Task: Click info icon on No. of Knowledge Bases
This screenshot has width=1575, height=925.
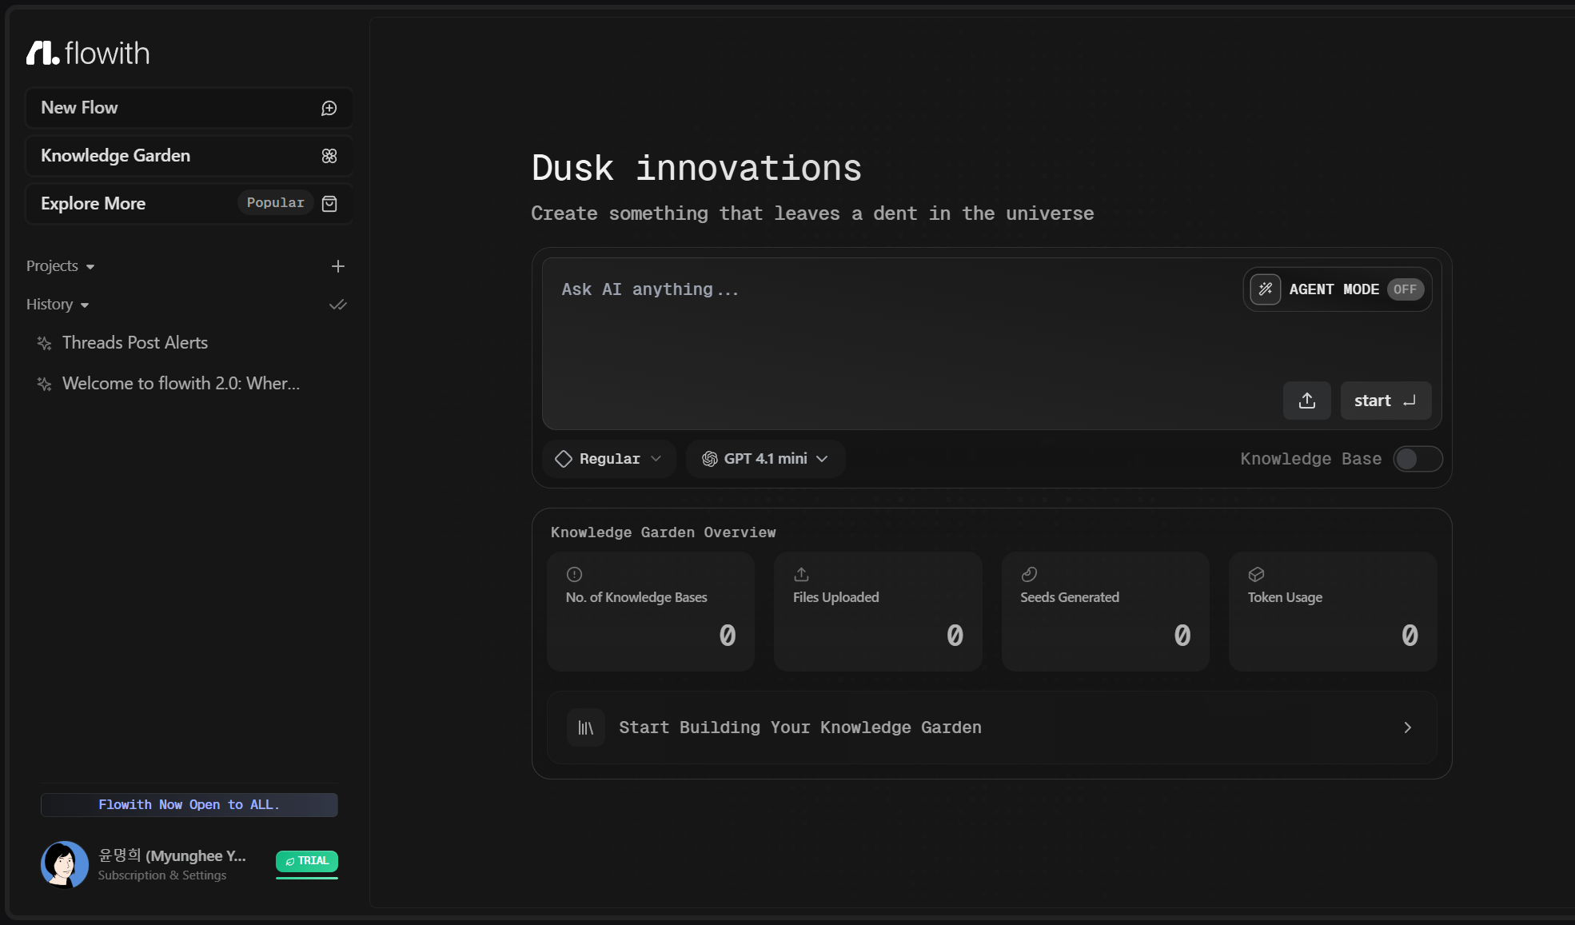Action: 574,574
